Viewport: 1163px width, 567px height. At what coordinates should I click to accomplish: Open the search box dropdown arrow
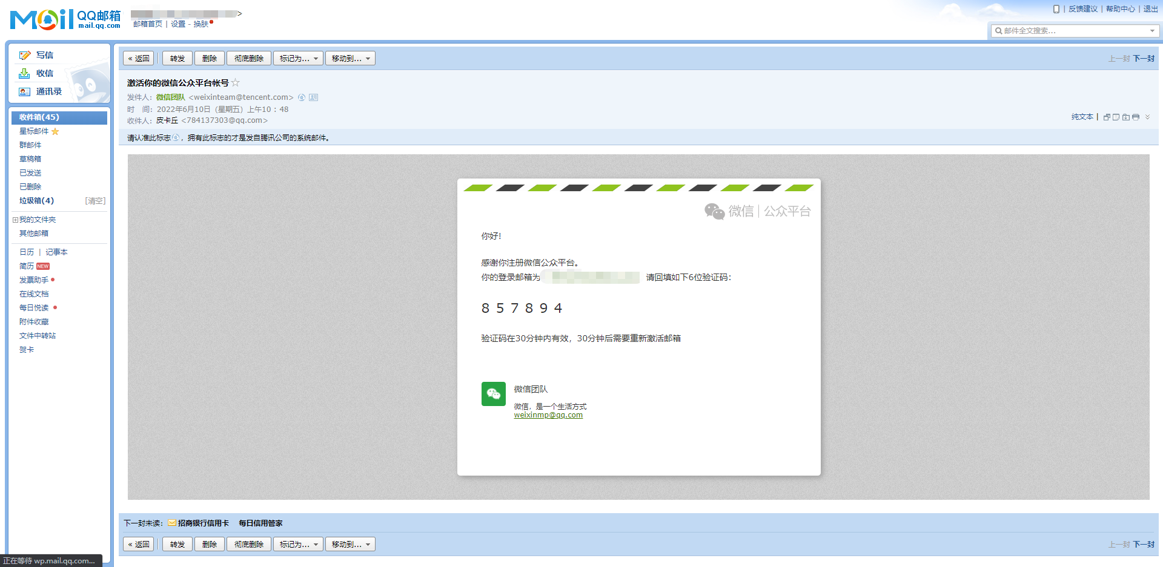click(x=1151, y=31)
